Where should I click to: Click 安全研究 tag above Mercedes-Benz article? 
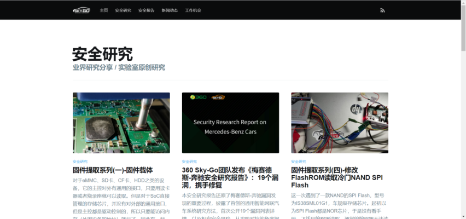pyautogui.click(x=189, y=162)
